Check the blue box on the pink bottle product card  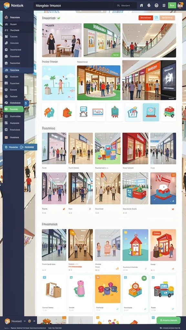71,277
